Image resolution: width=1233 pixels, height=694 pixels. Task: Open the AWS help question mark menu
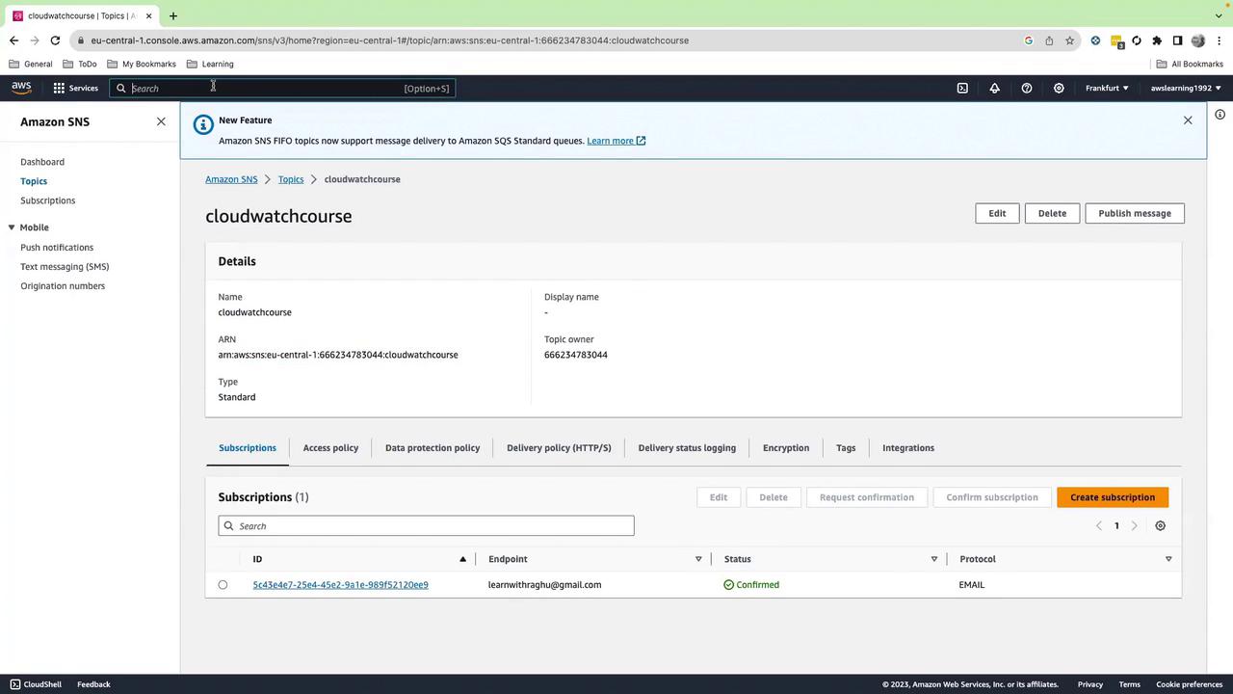tap(1027, 88)
